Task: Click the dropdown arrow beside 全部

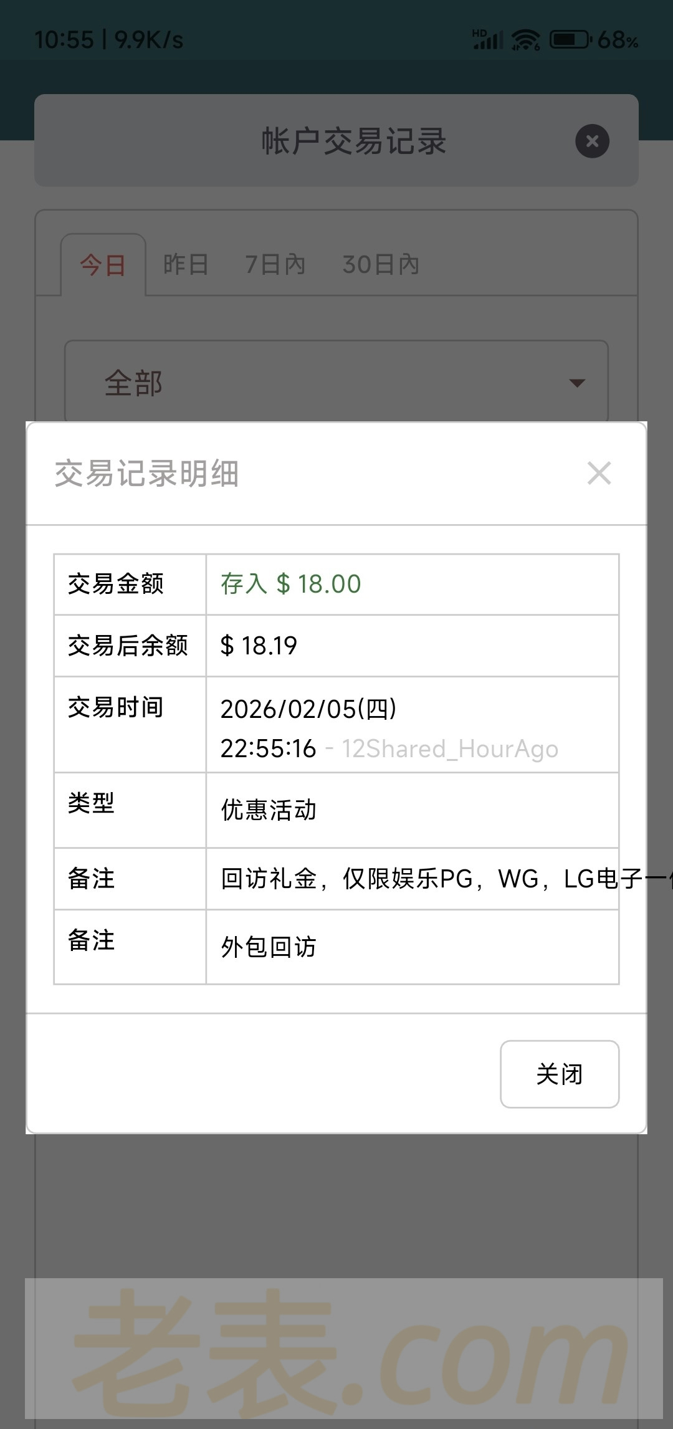Action: 577,383
